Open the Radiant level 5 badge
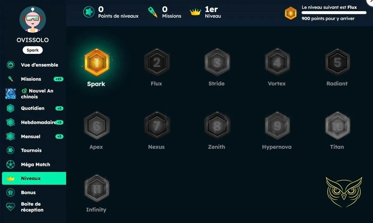The width and height of the screenshot is (373, 223). click(337, 62)
